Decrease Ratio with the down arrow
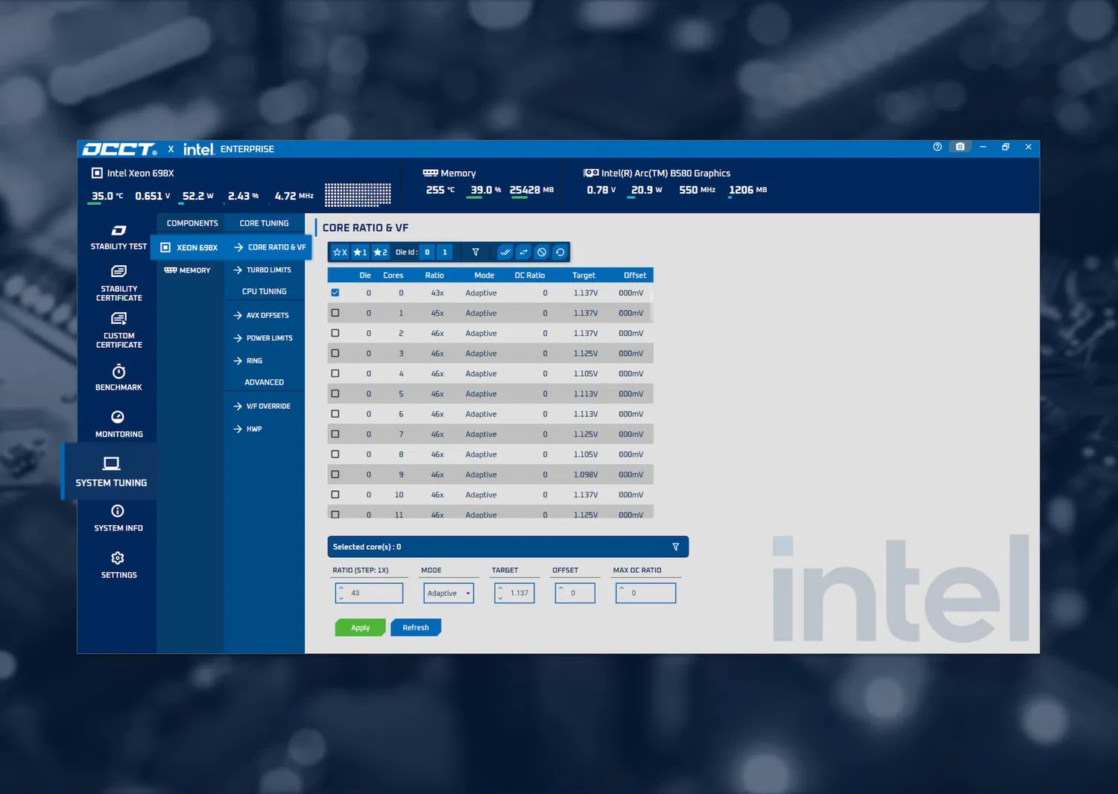 (x=341, y=597)
